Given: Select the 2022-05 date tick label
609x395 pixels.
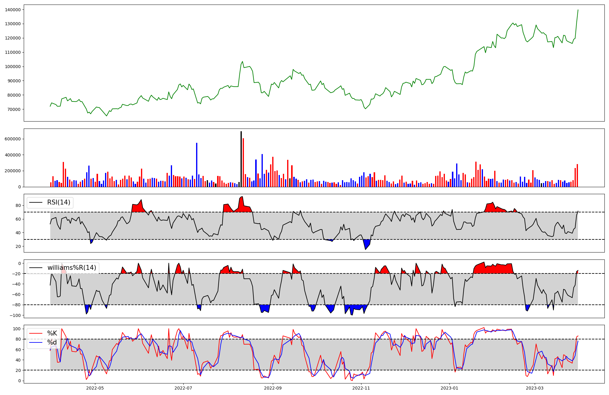Looking at the screenshot, I should pyautogui.click(x=95, y=388).
